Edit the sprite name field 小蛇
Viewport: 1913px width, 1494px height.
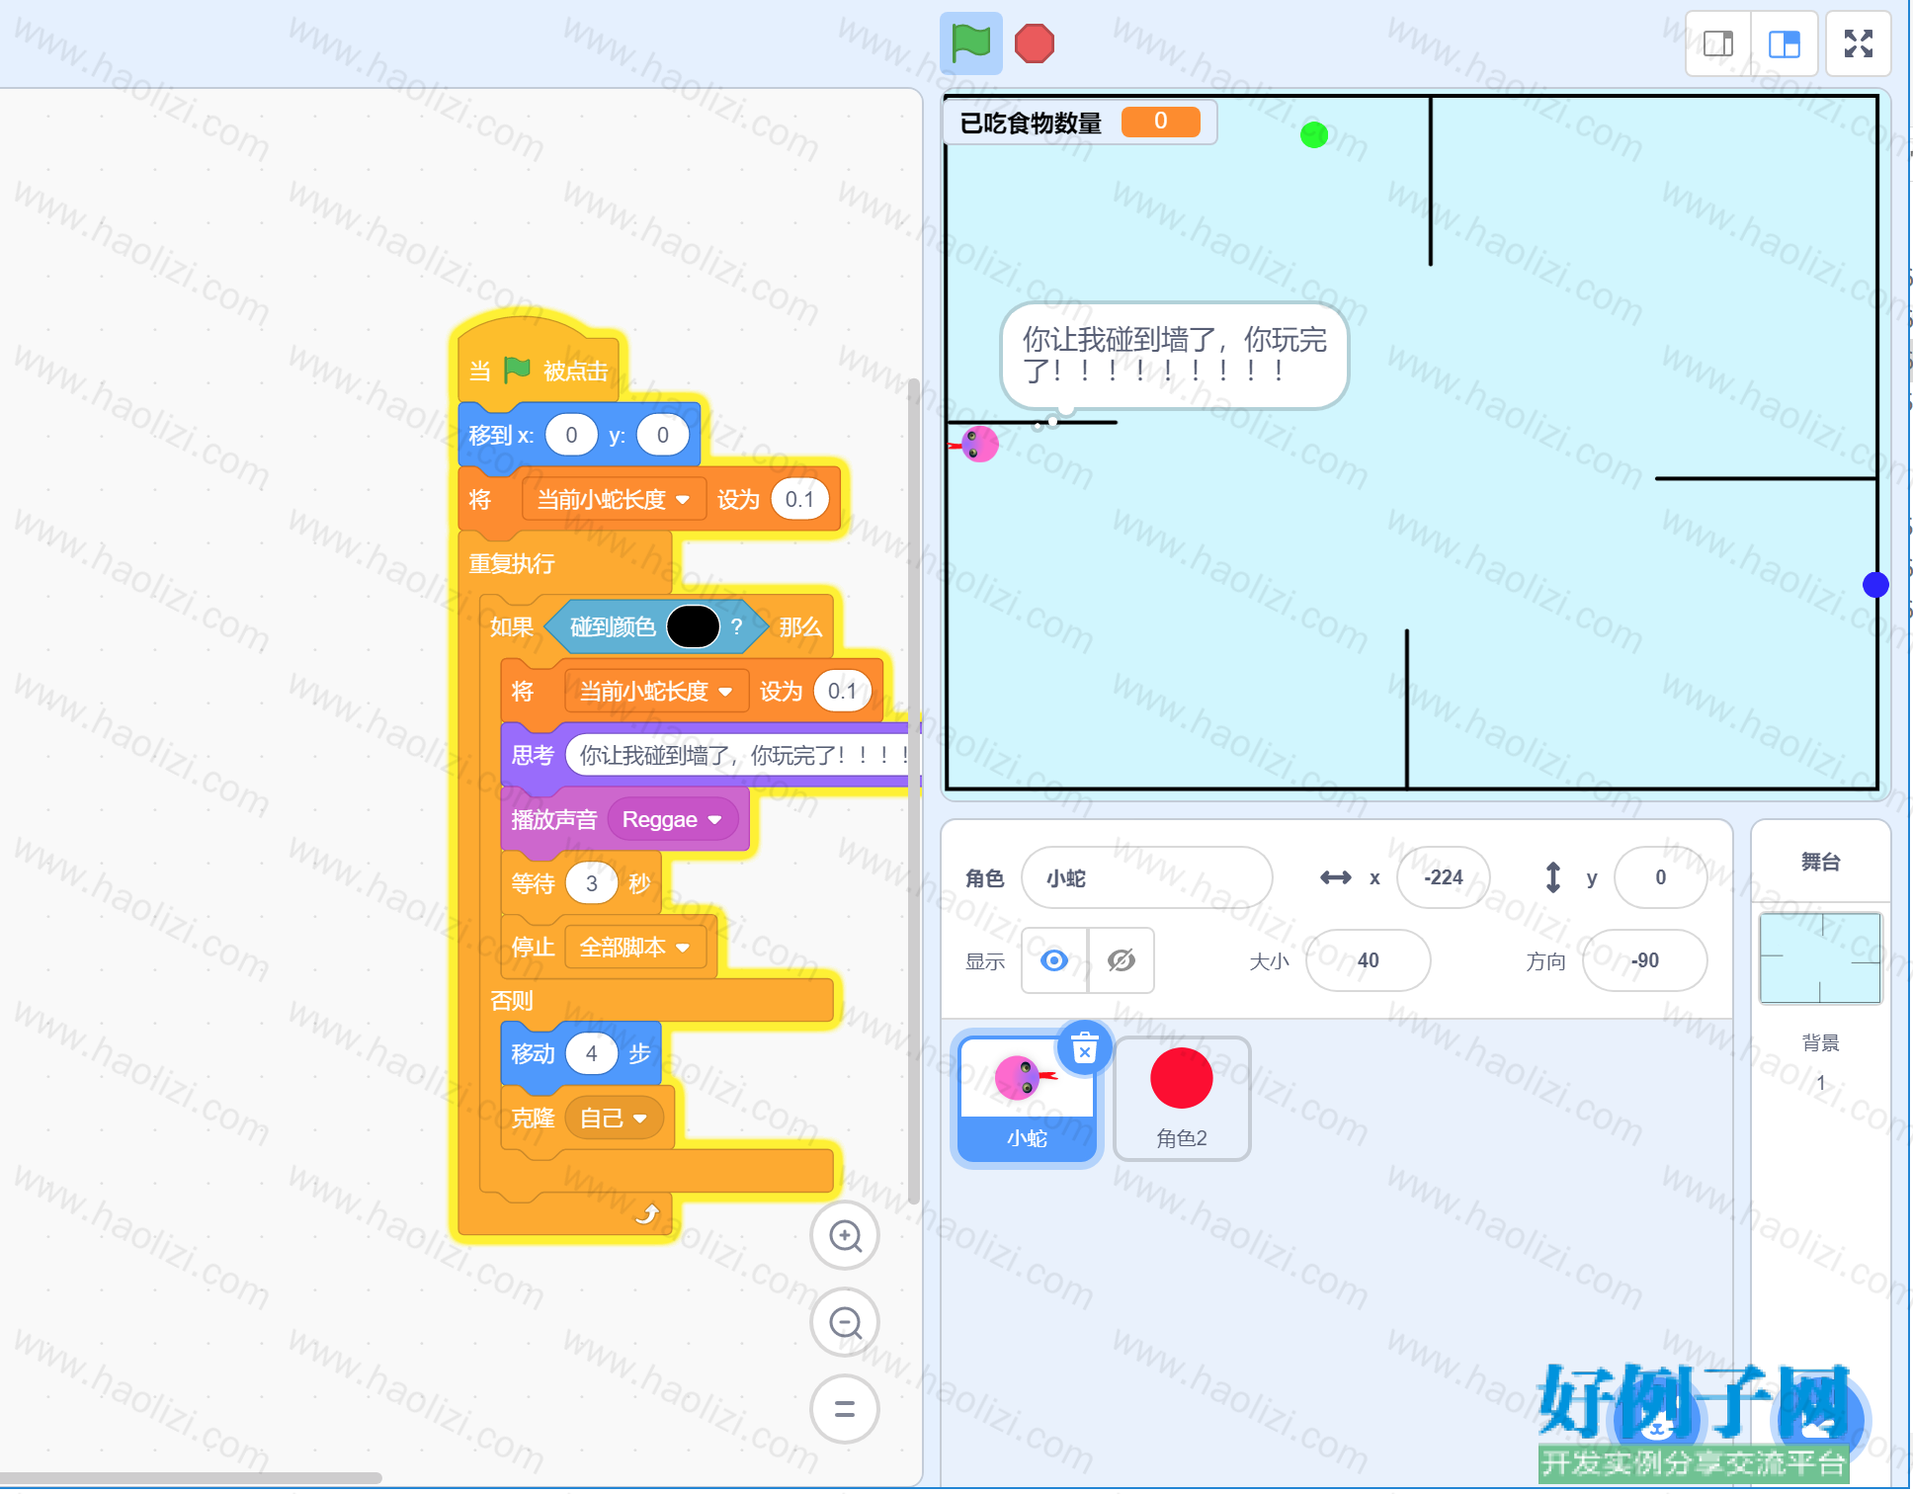click(1146, 877)
